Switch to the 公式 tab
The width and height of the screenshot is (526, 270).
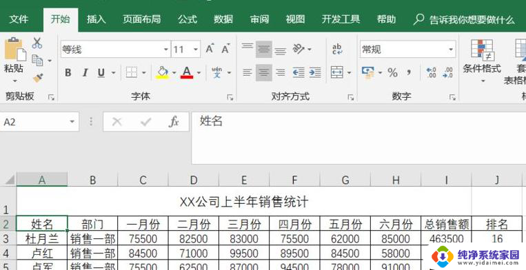tap(188, 19)
